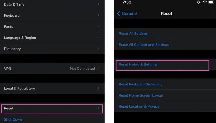Viewport: 216px width, 123px height.
Task: Tap chevron beside Language & Region
Action: [98, 37]
